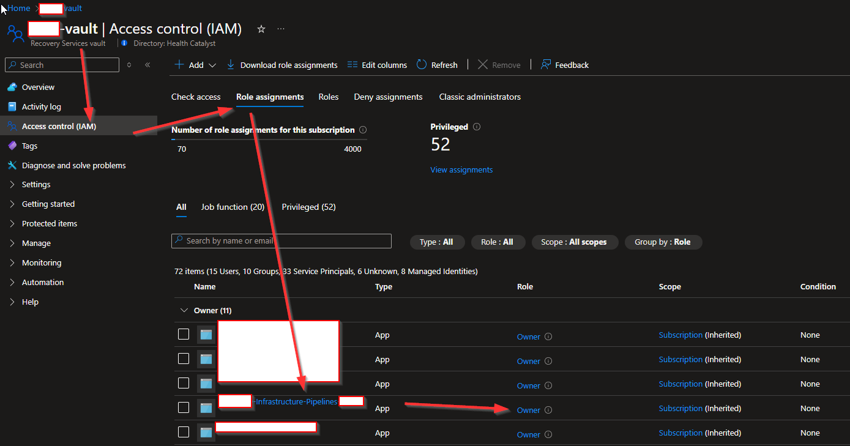Open the Deny assignments tab
Screen dimensions: 850x446
click(x=388, y=97)
